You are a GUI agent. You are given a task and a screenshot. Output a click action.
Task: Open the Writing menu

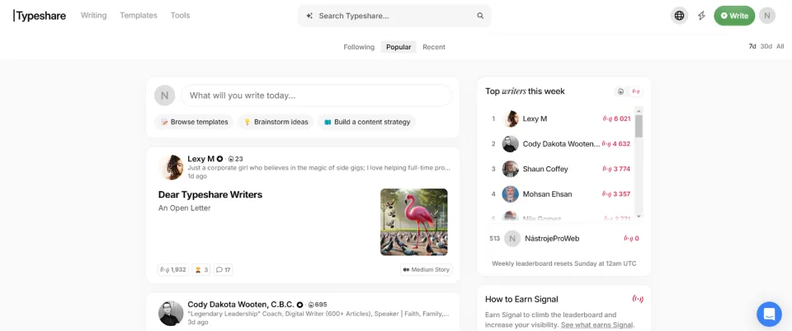(x=93, y=16)
